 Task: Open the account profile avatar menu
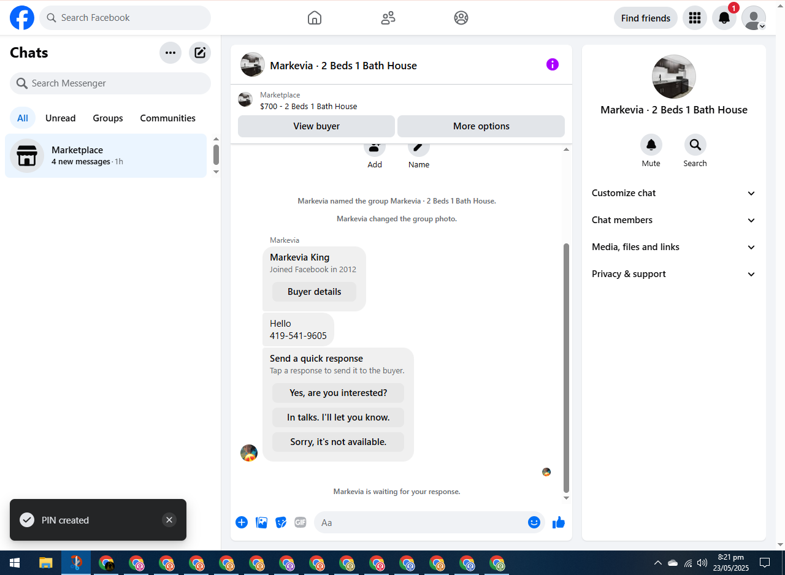tap(754, 18)
